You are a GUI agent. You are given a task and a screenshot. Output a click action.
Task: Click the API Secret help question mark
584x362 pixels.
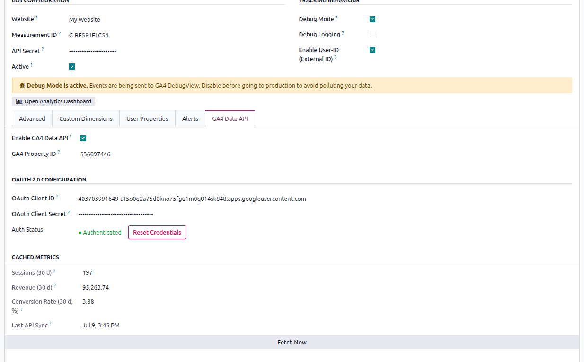click(x=43, y=49)
